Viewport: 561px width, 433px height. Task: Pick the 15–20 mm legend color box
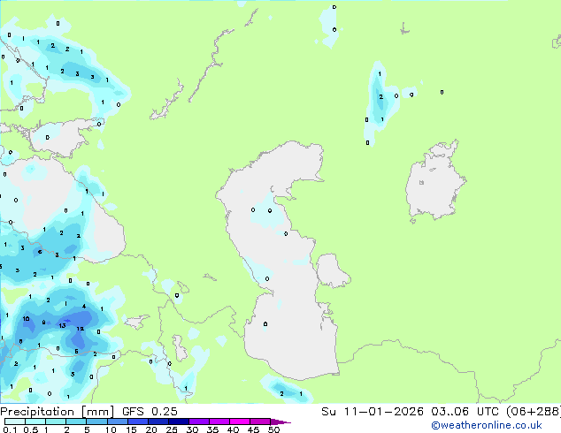click(137, 422)
